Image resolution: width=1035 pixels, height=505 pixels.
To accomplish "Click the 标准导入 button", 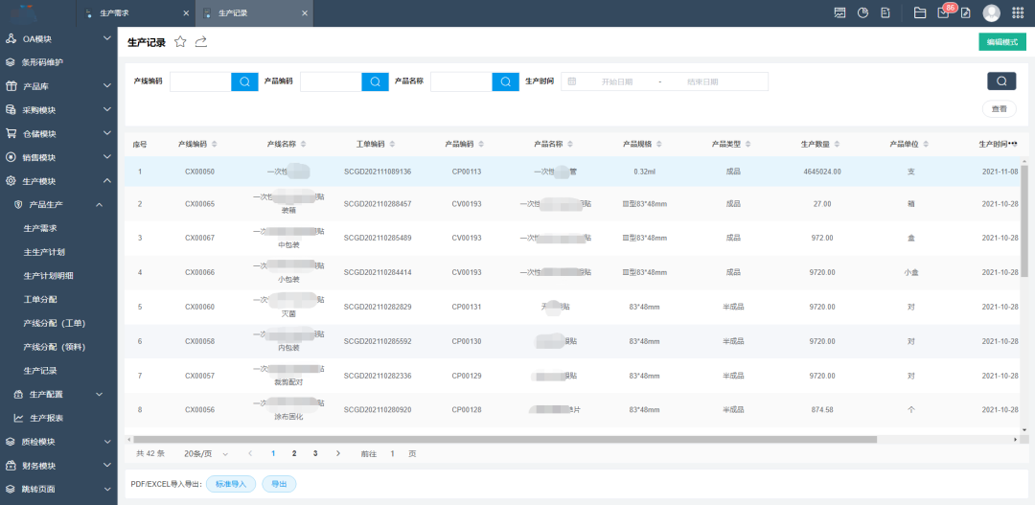I will click(230, 484).
